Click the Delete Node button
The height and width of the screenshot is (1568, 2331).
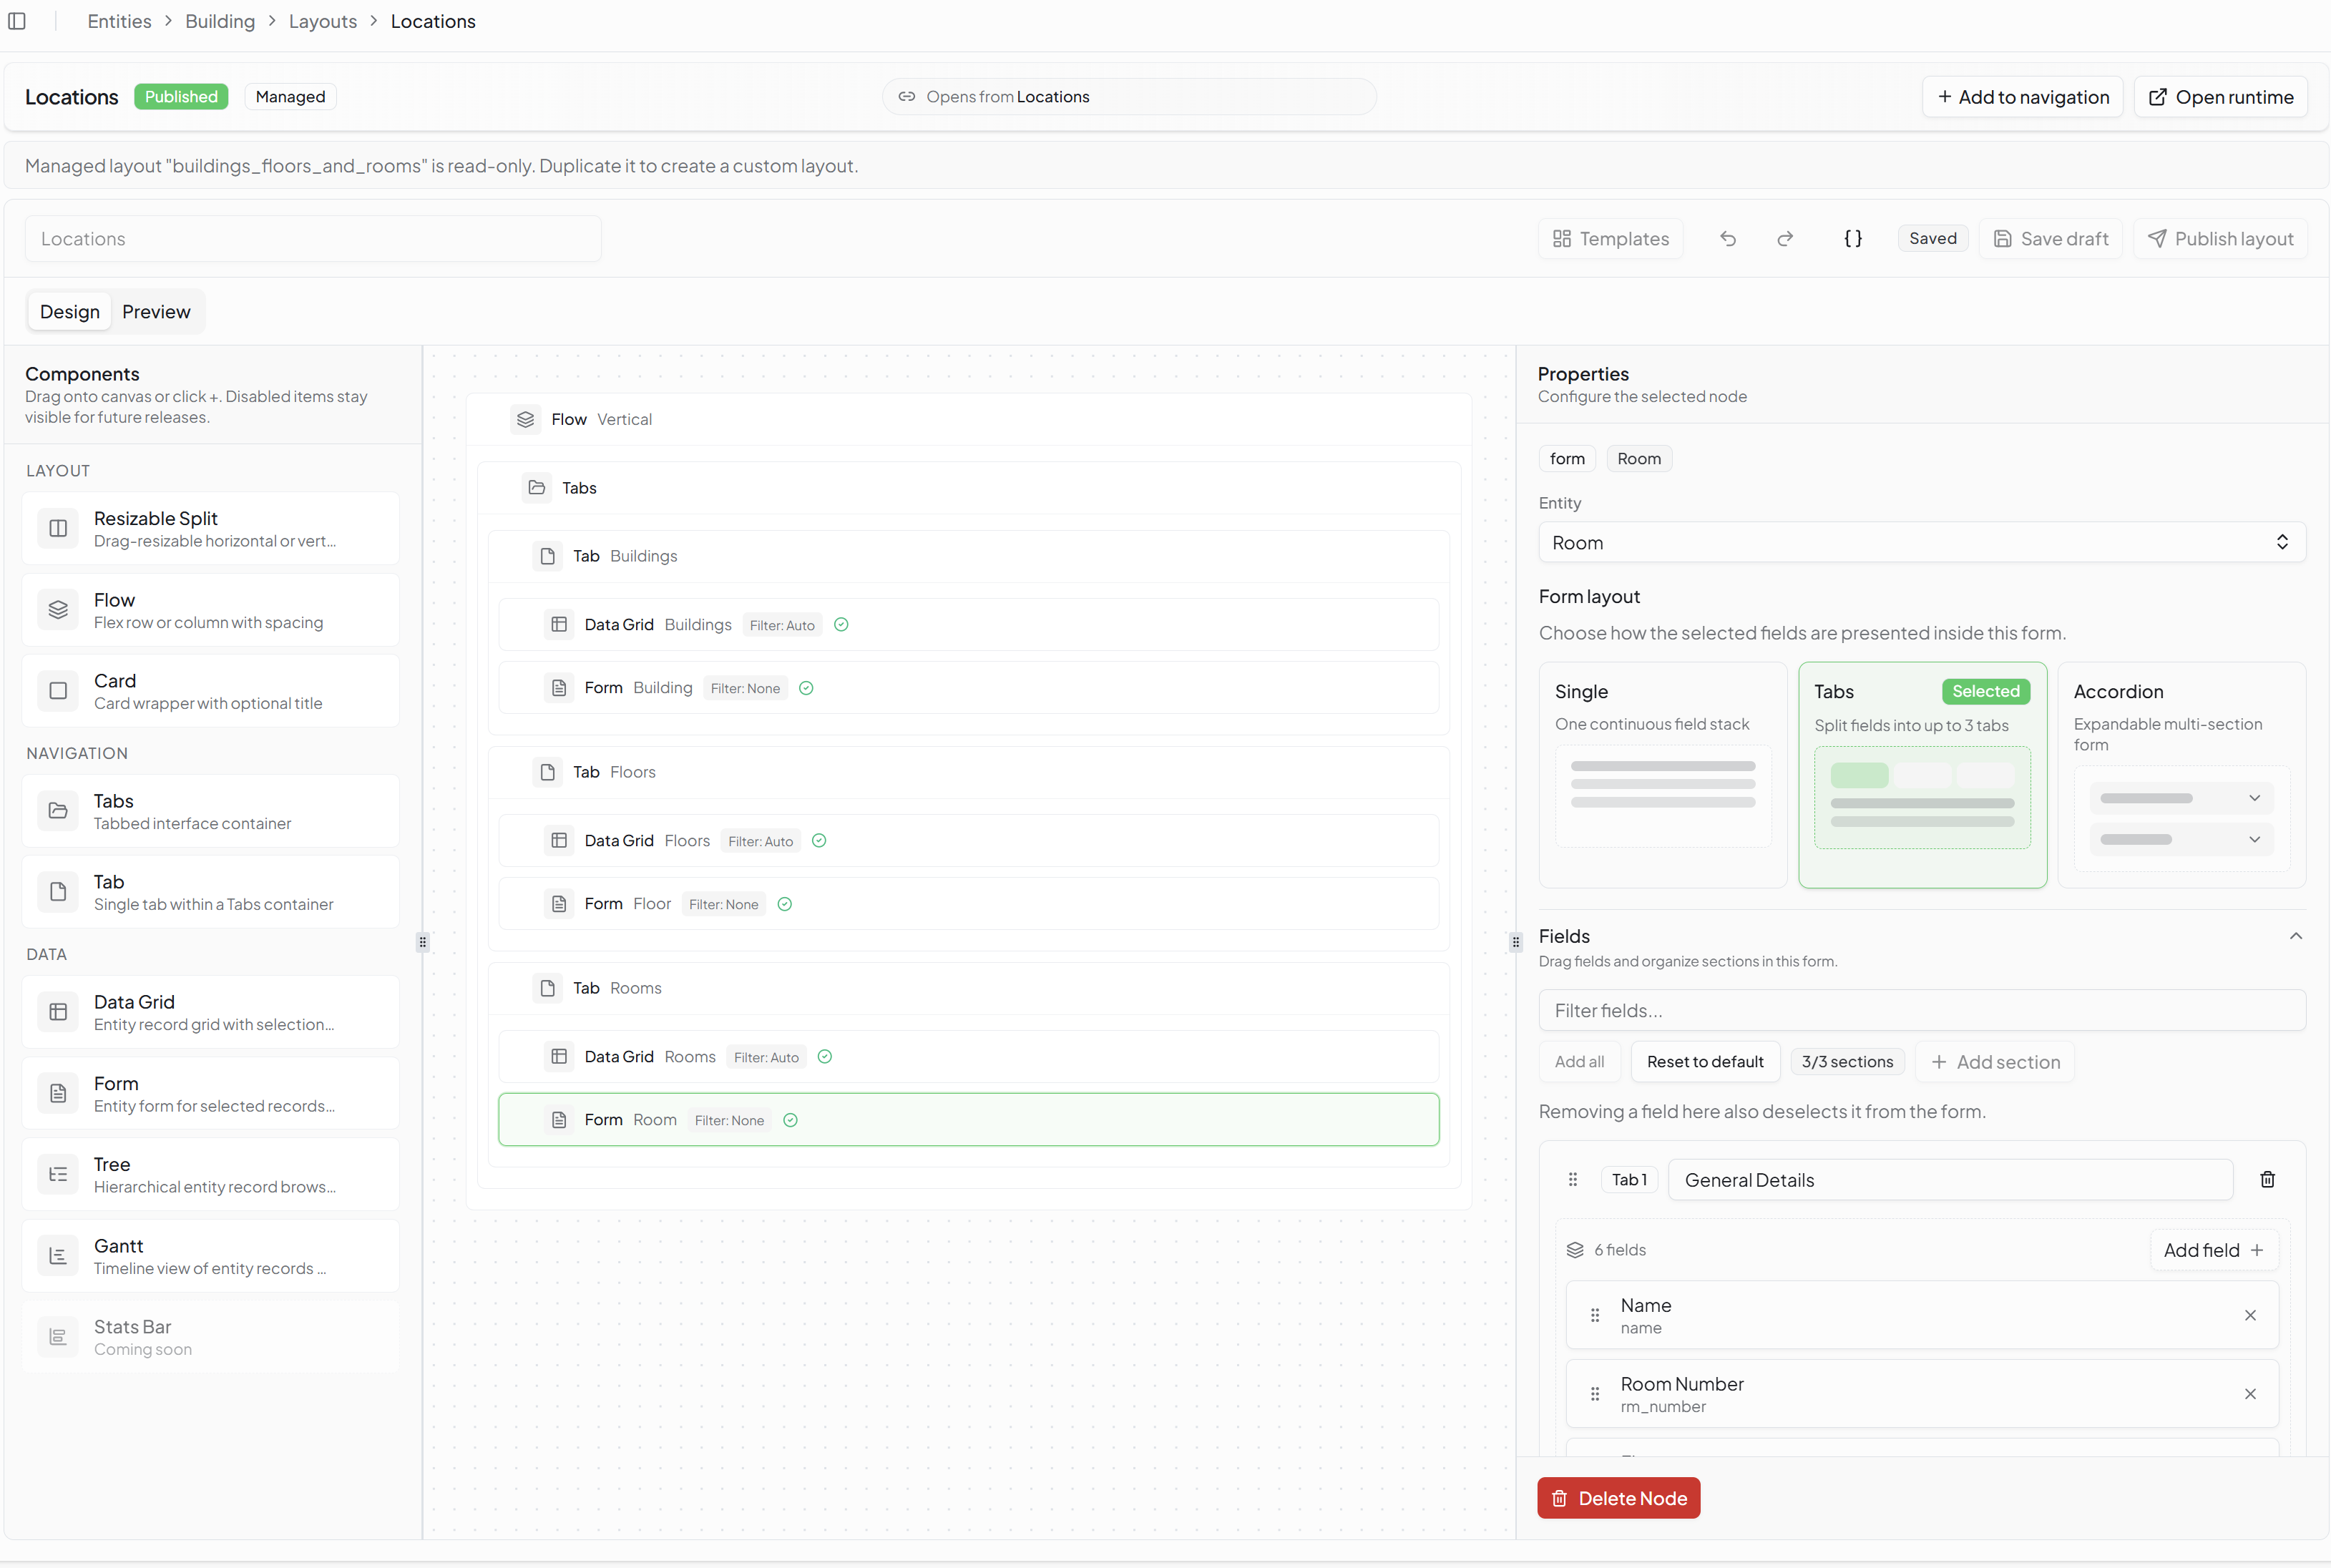[x=1618, y=1498]
